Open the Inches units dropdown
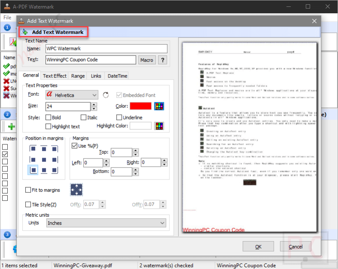Viewport: 338px width, 269px height. (x=106, y=223)
